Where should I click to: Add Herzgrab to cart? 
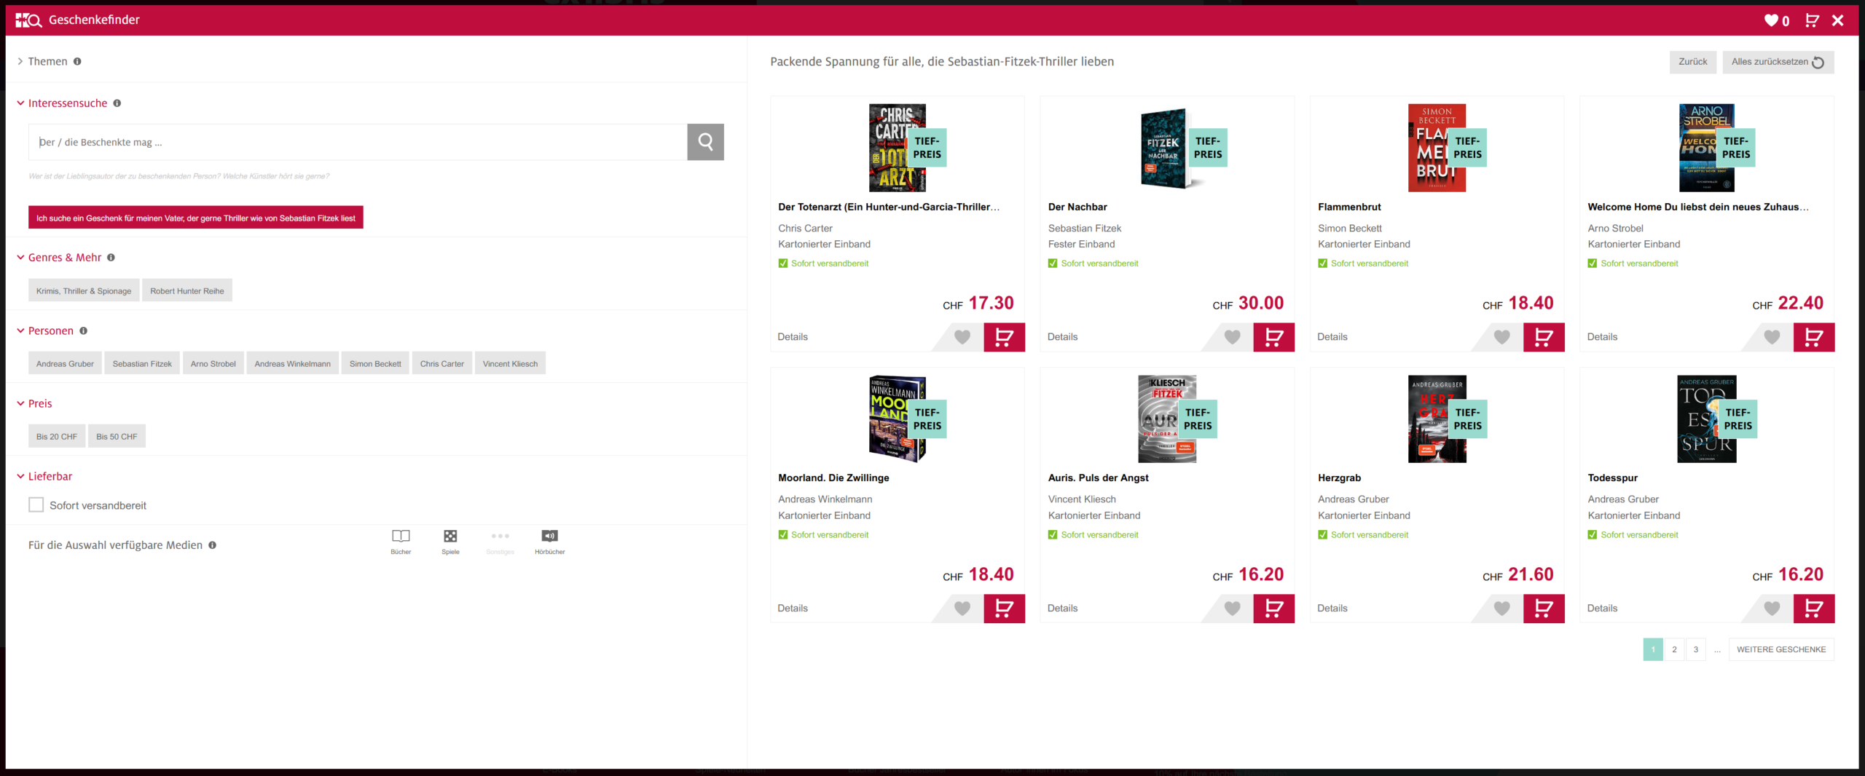pos(1544,609)
